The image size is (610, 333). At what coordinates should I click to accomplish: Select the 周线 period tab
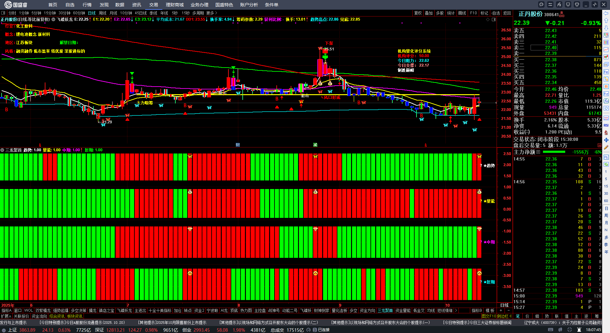tap(103, 13)
